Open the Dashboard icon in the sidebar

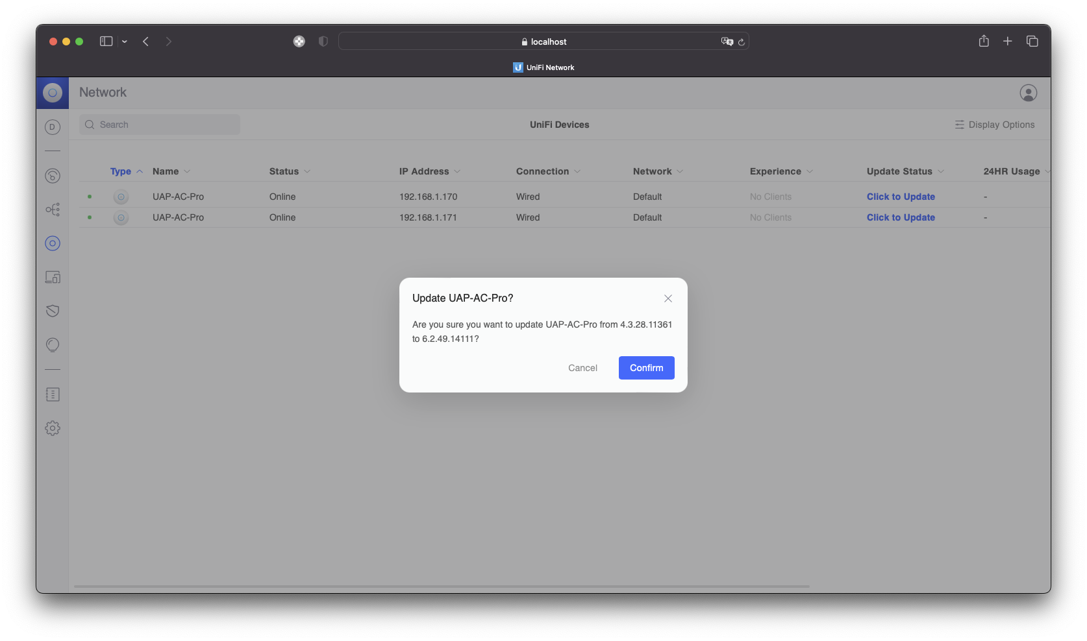[53, 176]
